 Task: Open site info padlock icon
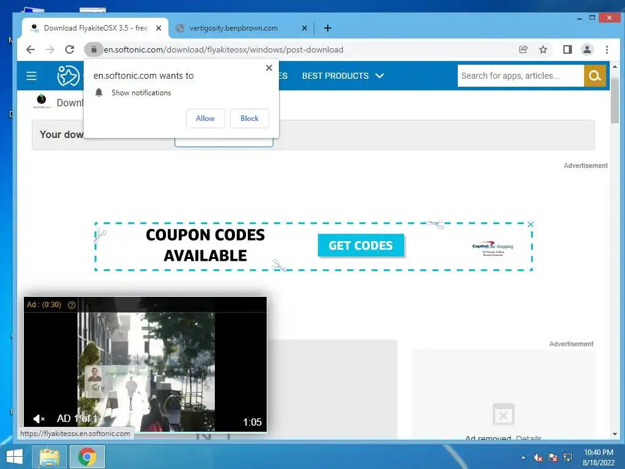93,49
